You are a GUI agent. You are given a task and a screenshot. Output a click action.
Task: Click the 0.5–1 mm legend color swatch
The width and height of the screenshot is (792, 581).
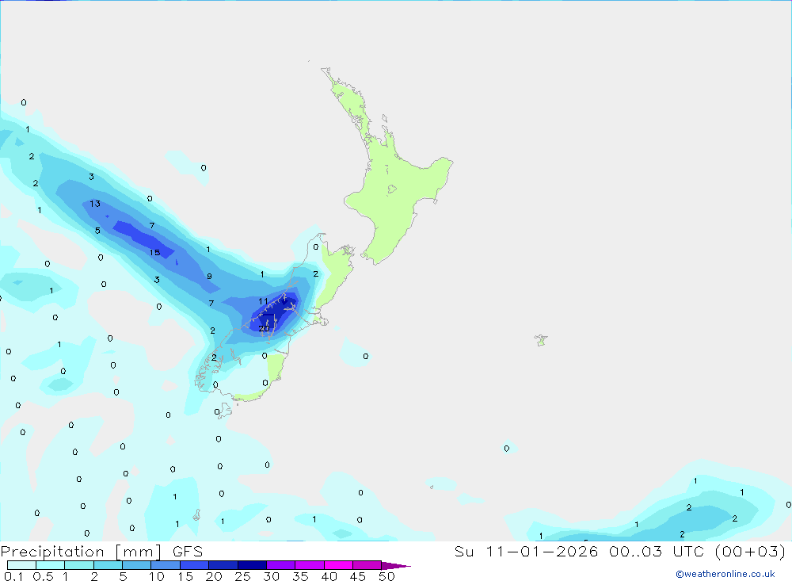coord(51,565)
